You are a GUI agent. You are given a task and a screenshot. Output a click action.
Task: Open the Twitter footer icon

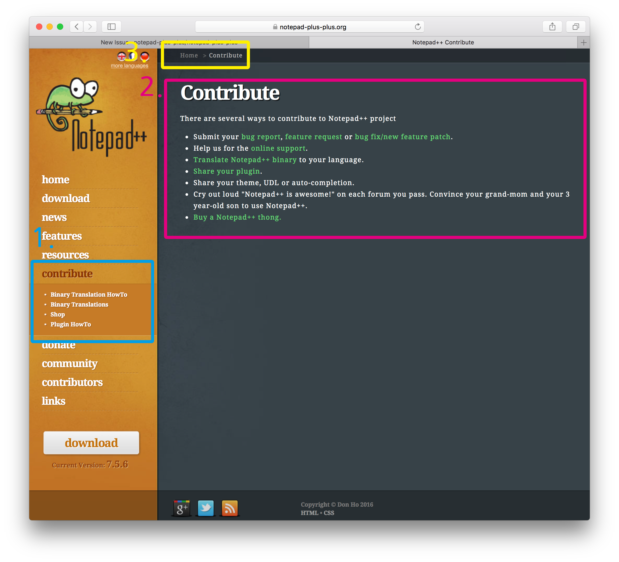point(206,508)
